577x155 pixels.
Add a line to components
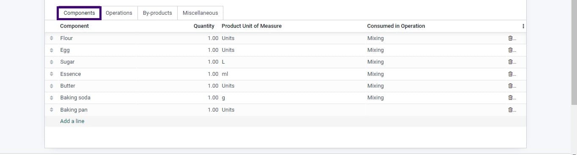(72, 121)
